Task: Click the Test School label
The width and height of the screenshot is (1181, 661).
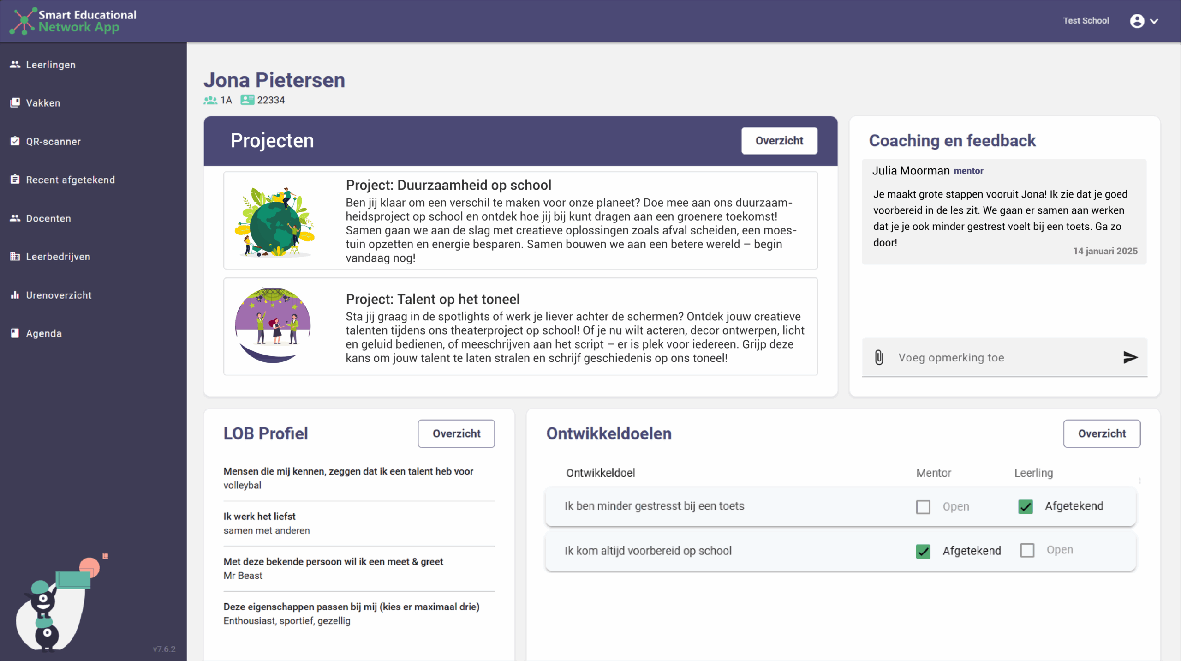Action: coord(1086,21)
